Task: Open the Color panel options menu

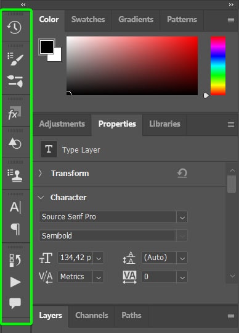Action: (231, 20)
